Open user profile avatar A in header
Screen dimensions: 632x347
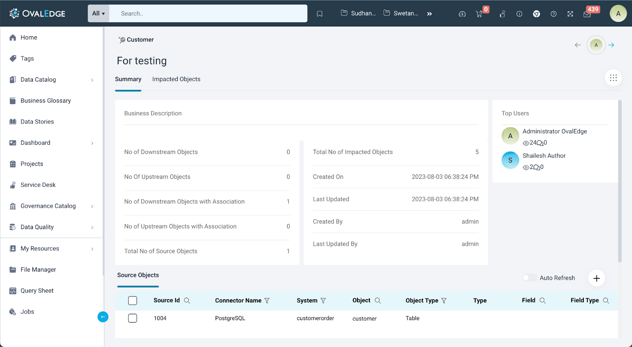click(x=618, y=13)
